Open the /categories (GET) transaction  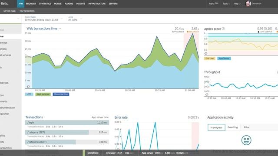[67, 142]
